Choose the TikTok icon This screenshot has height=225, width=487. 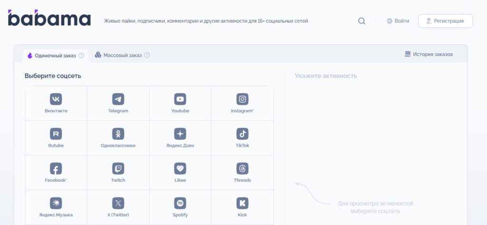tap(242, 134)
